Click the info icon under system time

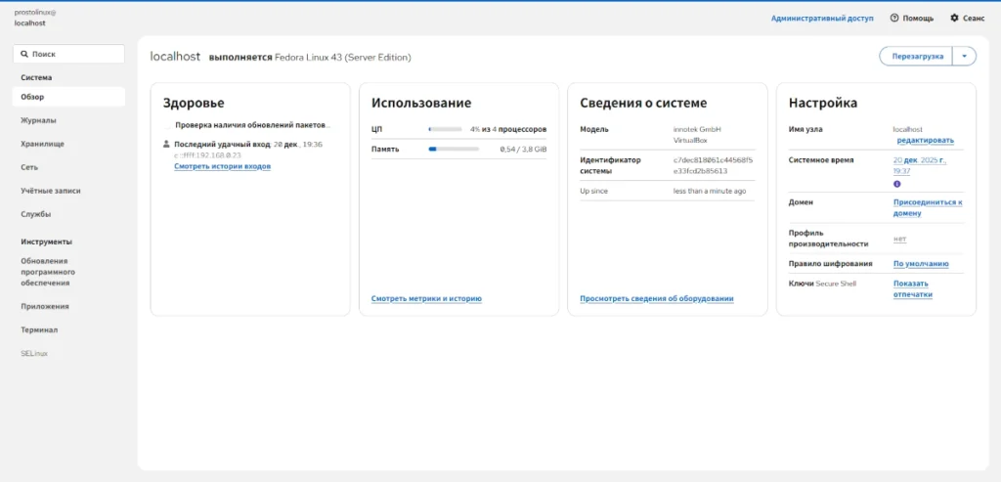pyautogui.click(x=897, y=184)
